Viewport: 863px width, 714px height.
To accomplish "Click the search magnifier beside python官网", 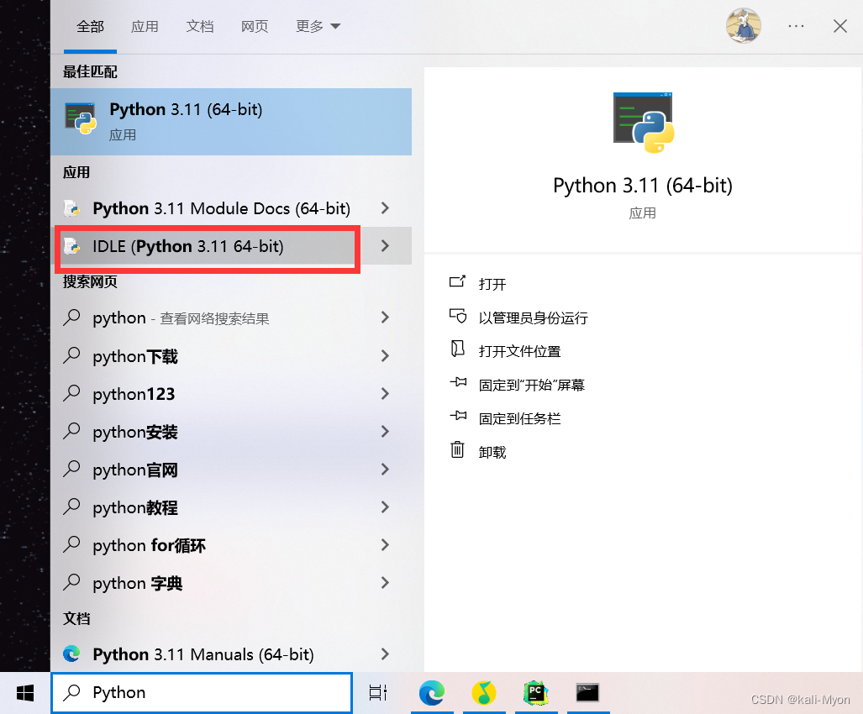I will coord(72,469).
